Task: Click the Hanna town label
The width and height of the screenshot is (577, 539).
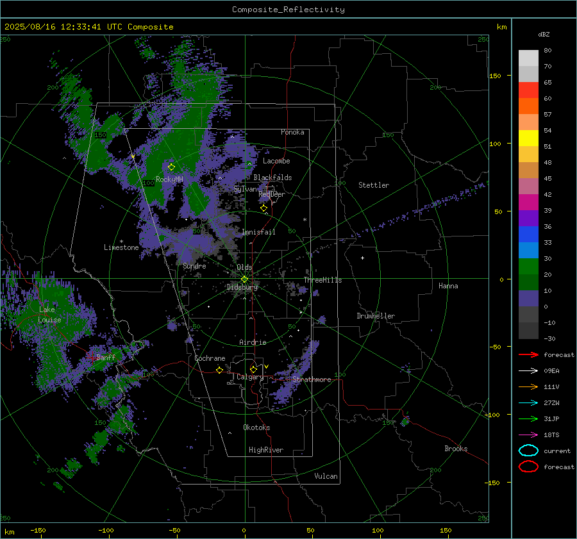Action: tap(448, 286)
